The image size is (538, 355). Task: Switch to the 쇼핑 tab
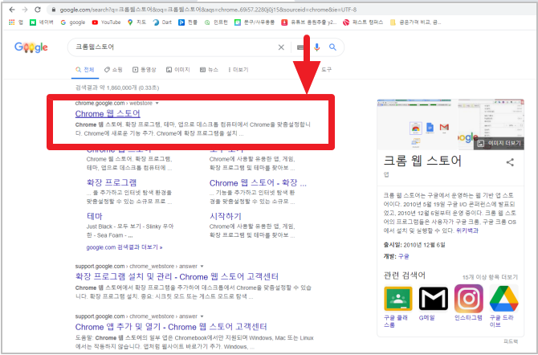pos(113,70)
